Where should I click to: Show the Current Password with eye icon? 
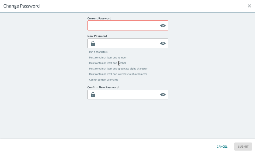tap(163, 26)
